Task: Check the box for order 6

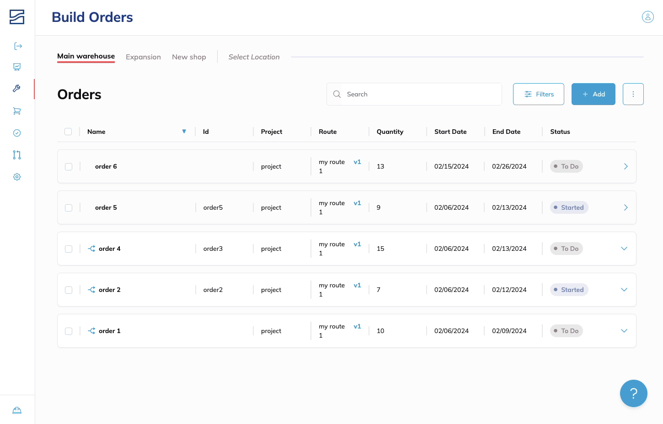Action: 69,167
